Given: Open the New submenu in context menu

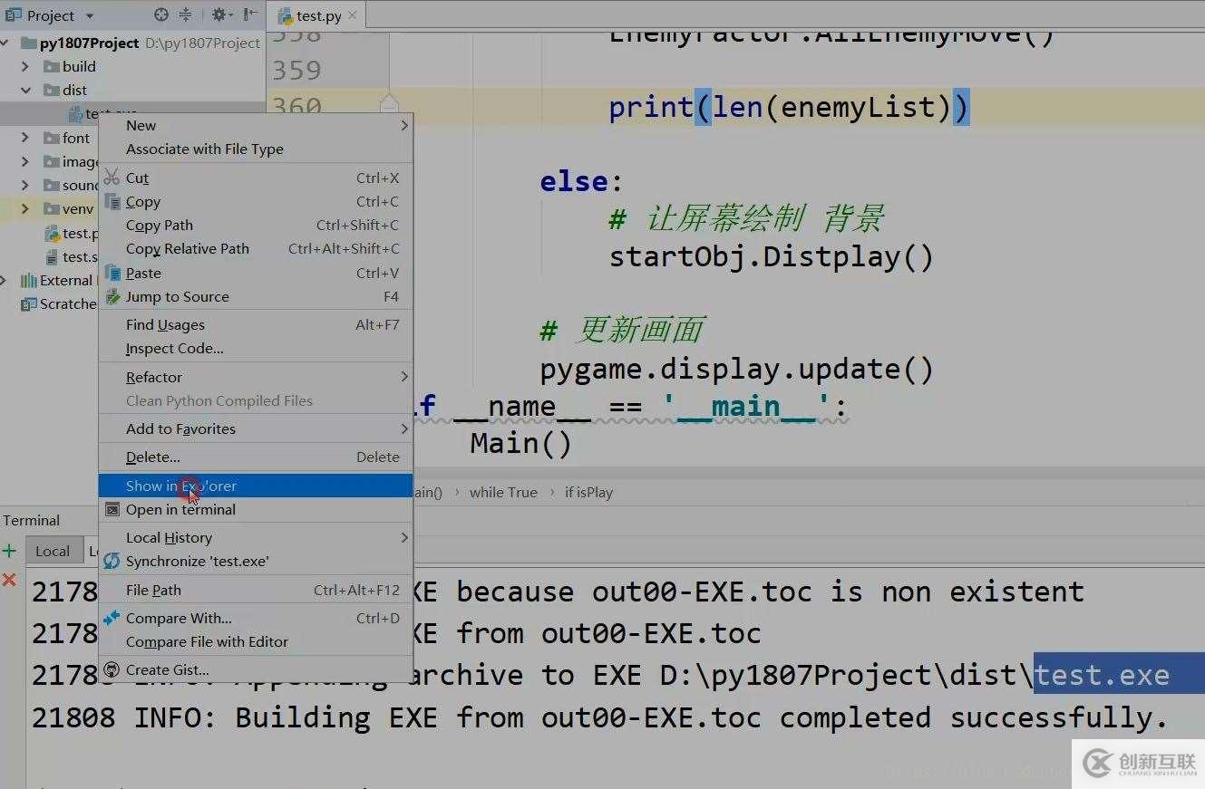Looking at the screenshot, I should (256, 125).
